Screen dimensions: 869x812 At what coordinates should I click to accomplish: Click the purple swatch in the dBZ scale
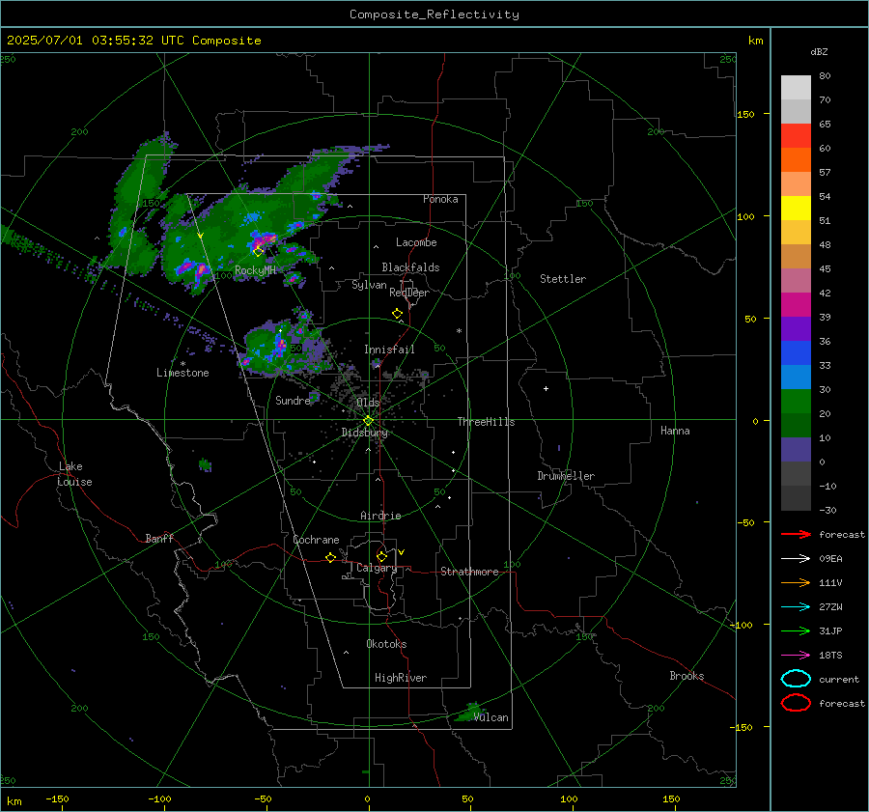pos(796,329)
